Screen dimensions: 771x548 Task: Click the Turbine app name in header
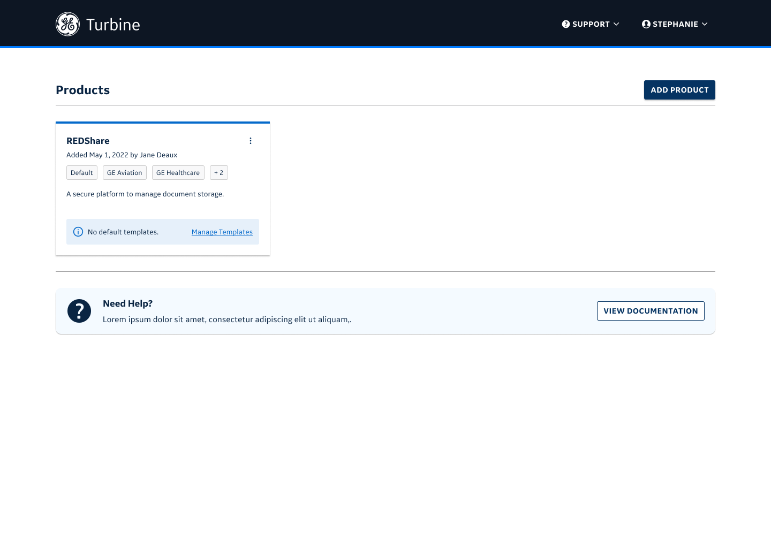tap(113, 25)
